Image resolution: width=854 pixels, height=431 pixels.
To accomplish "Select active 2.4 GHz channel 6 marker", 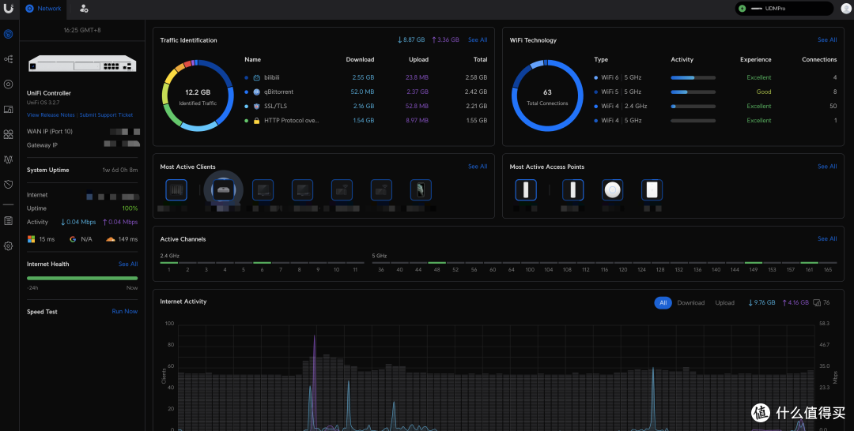I will 262,263.
